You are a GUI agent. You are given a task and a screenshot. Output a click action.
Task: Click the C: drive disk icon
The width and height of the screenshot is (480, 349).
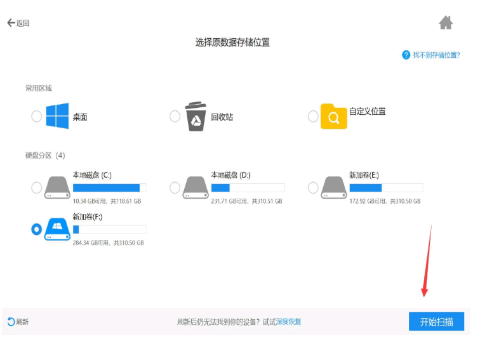(x=58, y=187)
